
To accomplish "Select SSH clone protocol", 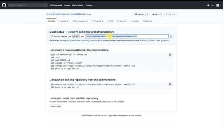I will (x=82, y=36).
